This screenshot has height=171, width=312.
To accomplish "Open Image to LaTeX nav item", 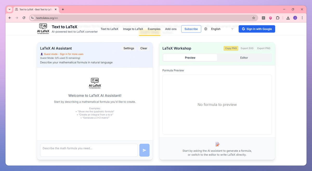I will click(x=133, y=29).
